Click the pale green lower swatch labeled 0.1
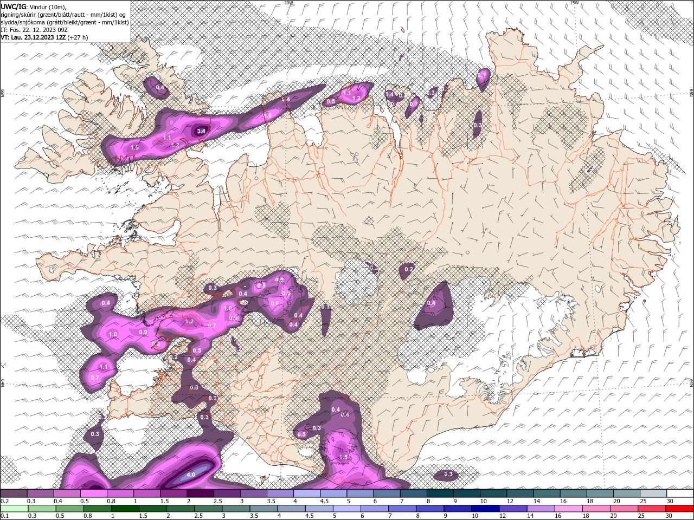694x520 pixels. coord(15,509)
